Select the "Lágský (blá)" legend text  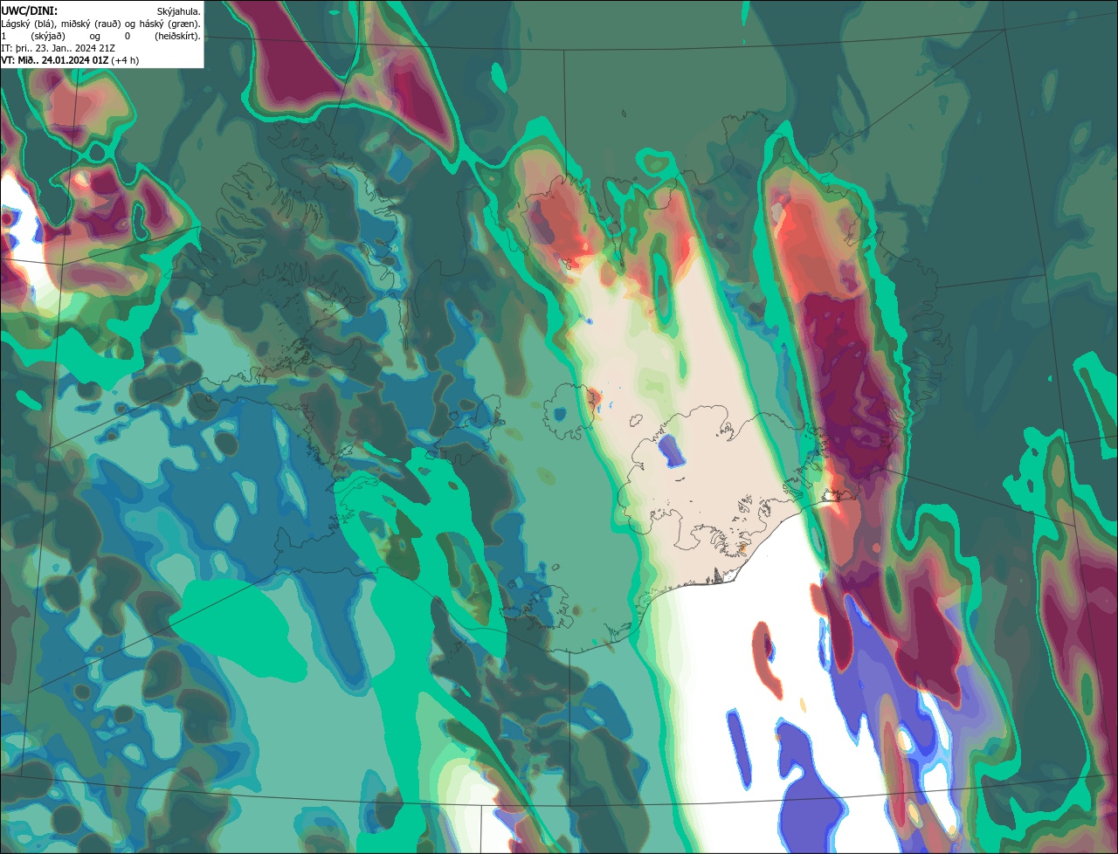click(x=27, y=24)
